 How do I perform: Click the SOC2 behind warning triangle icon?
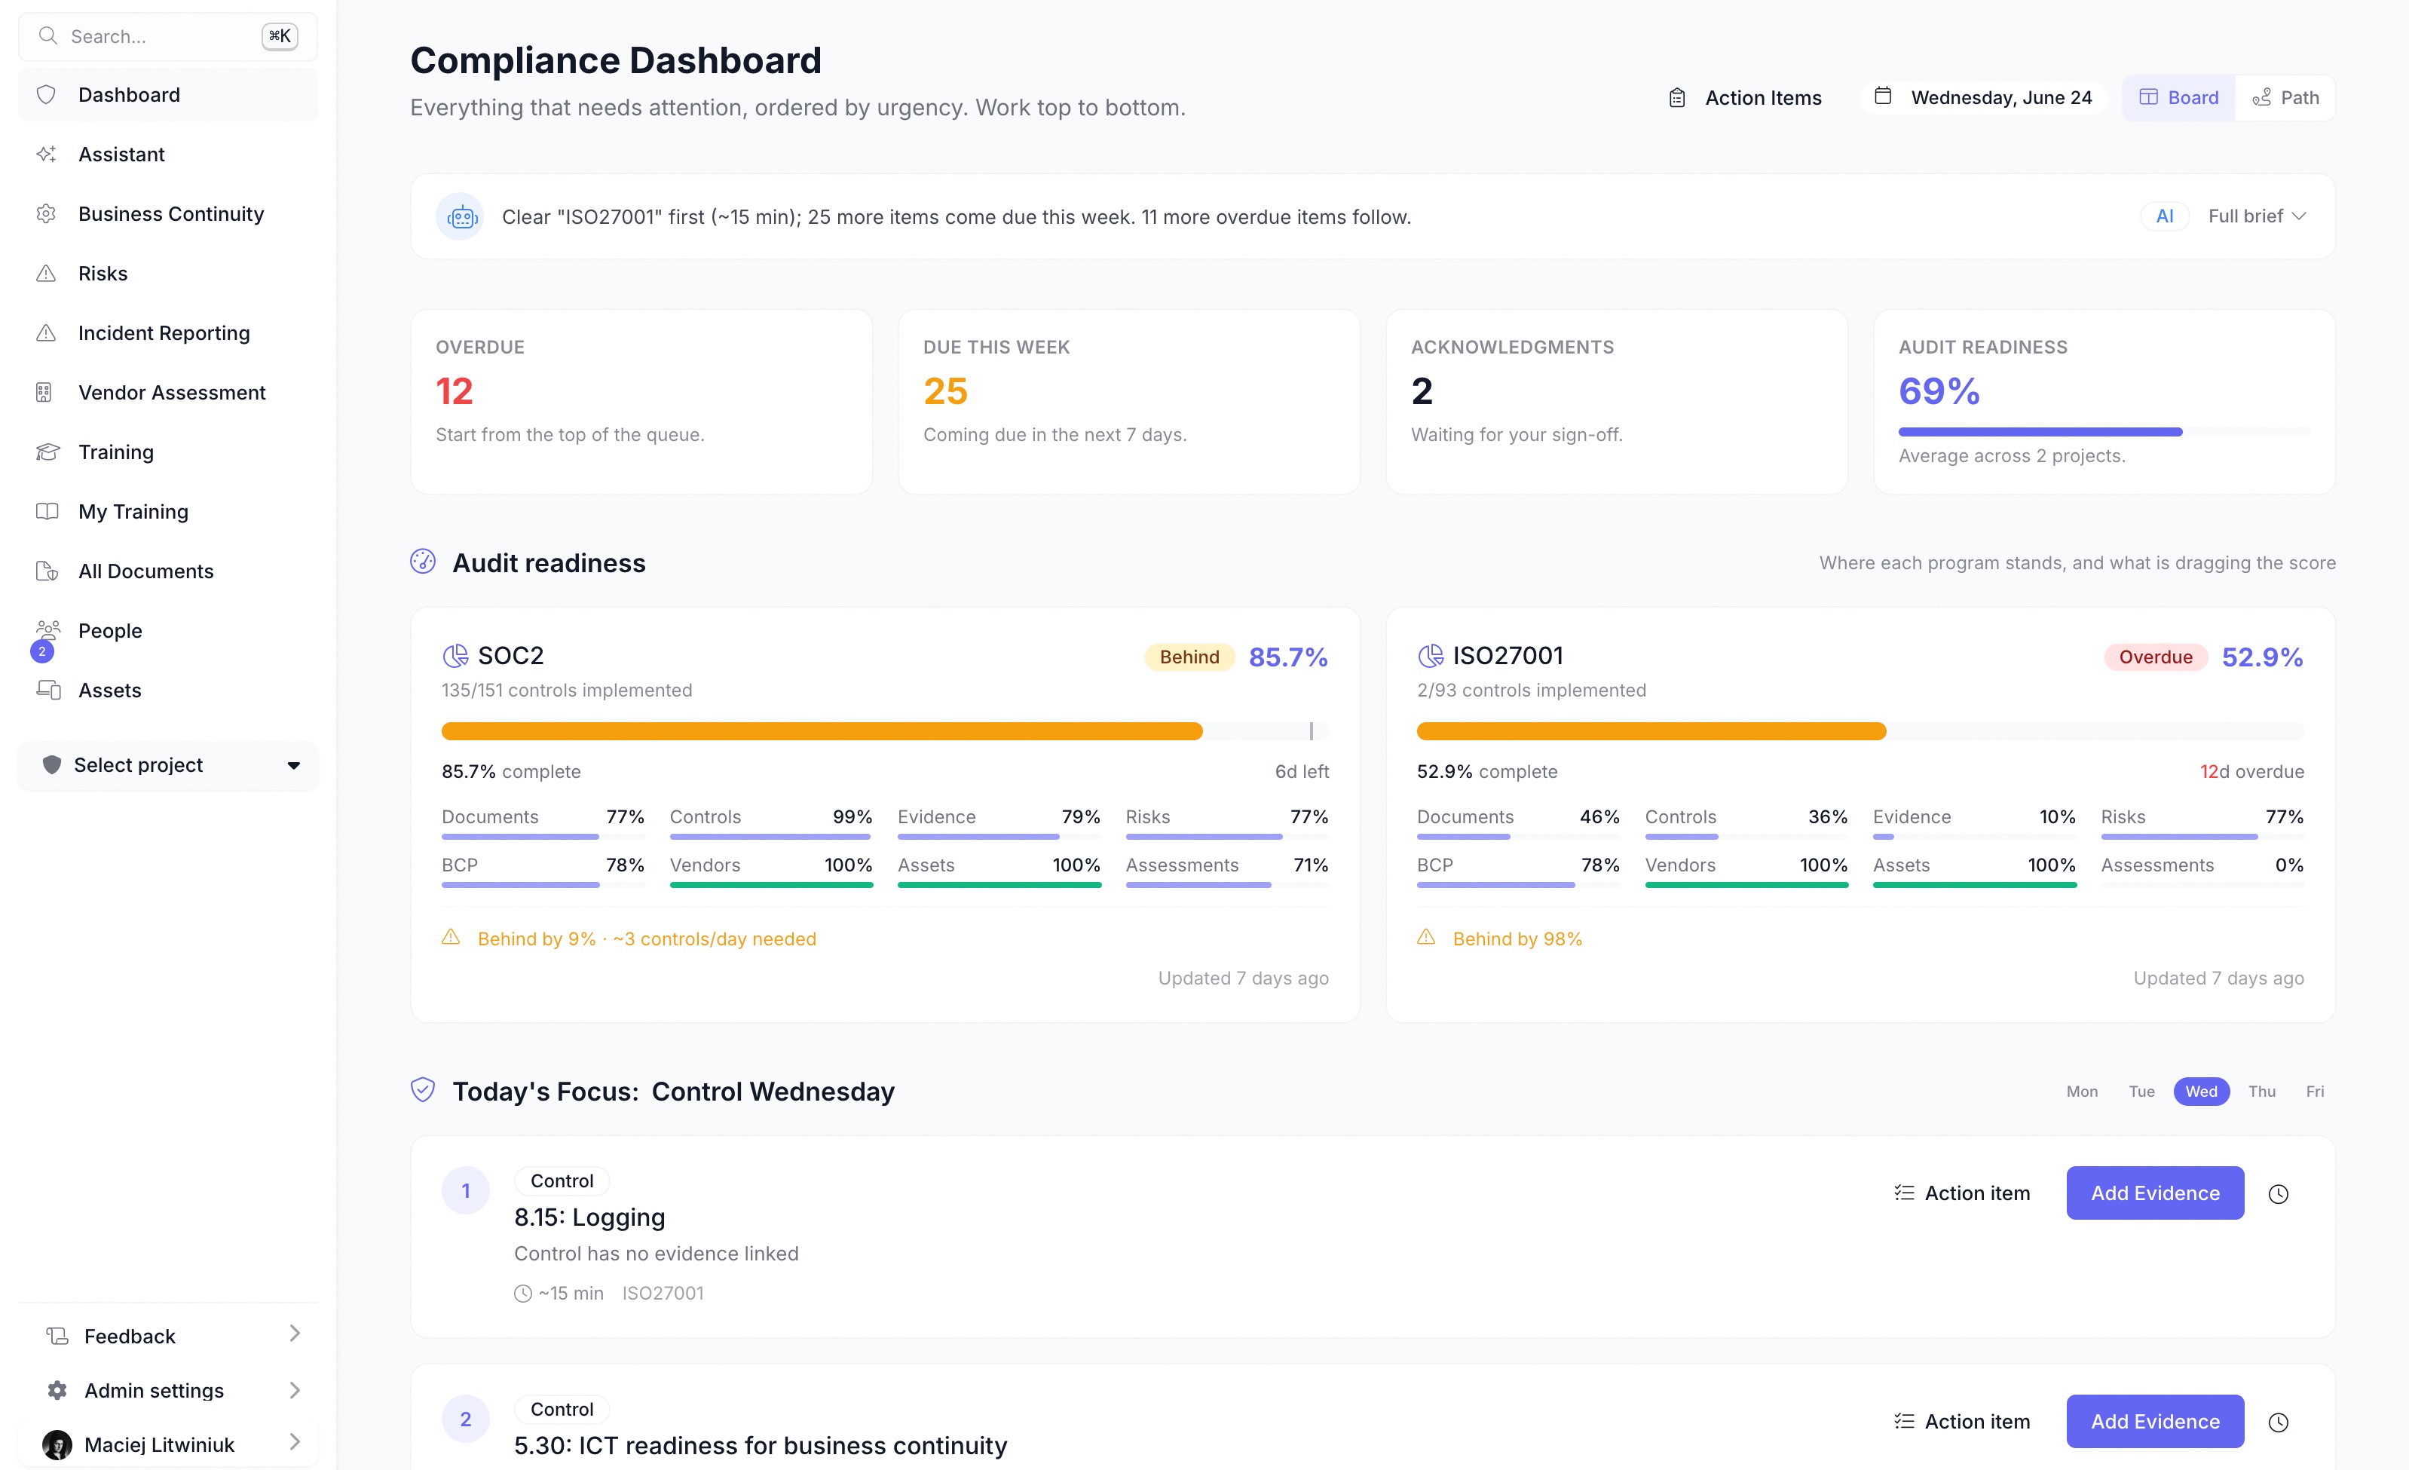click(451, 937)
